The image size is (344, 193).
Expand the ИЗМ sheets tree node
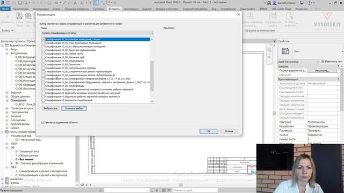[x=7, y=144]
